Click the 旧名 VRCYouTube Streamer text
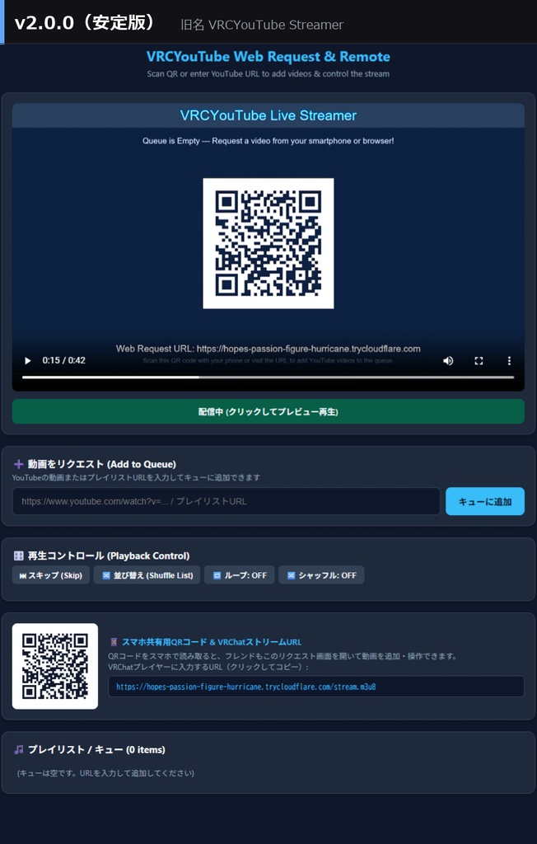The image size is (537, 844). click(262, 25)
